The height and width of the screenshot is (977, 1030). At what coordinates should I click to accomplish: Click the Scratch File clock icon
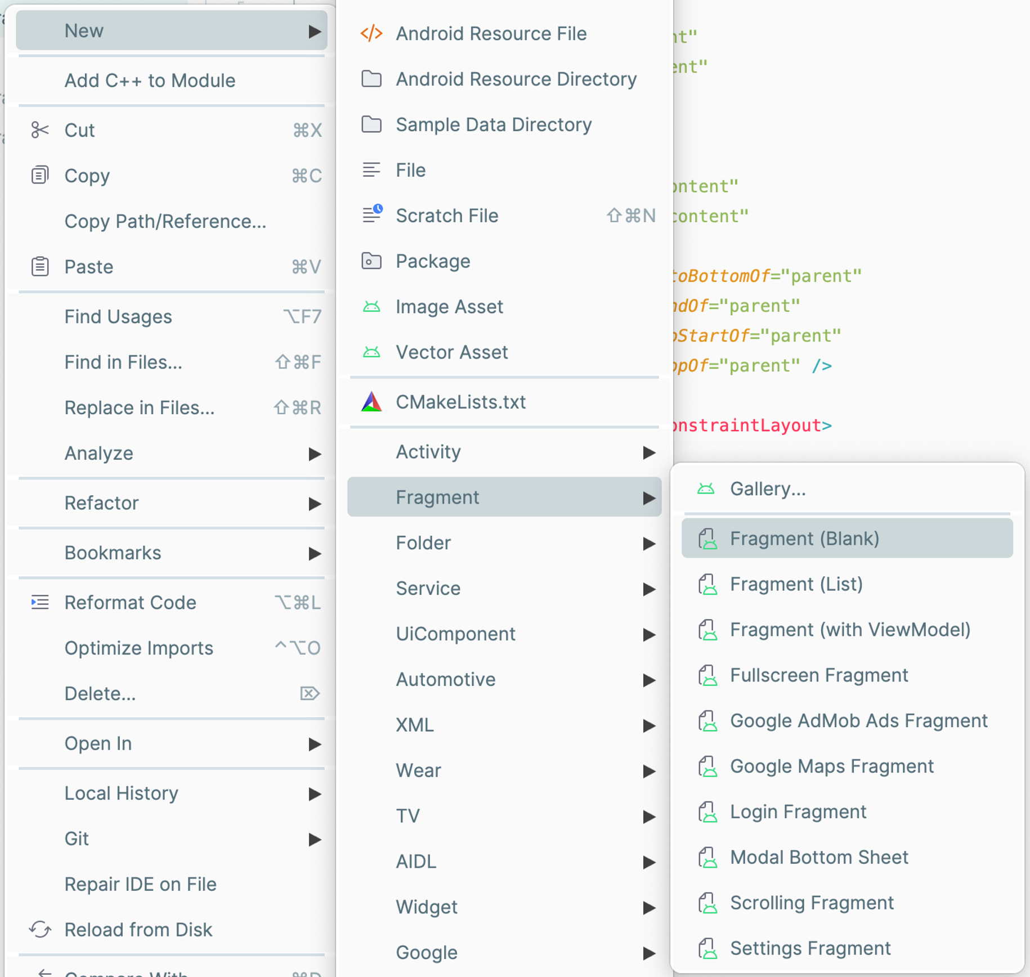coord(373,214)
